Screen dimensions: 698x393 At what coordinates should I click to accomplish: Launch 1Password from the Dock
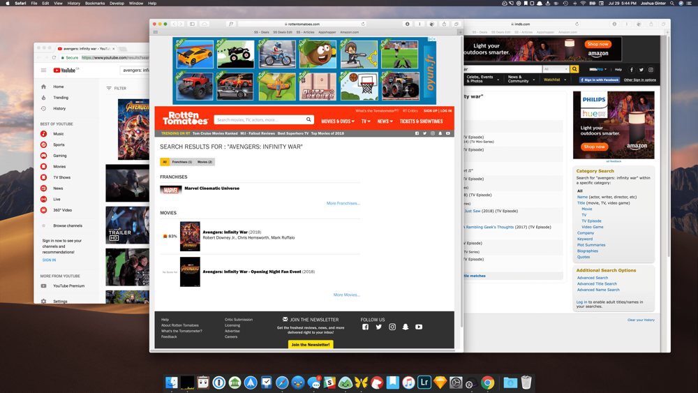click(218, 383)
